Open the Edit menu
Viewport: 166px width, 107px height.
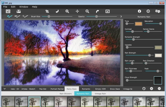pos(13,7)
